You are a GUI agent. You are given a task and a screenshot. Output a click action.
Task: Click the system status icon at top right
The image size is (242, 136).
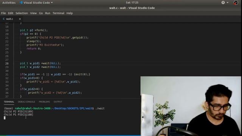pyautogui.click(x=236, y=3)
